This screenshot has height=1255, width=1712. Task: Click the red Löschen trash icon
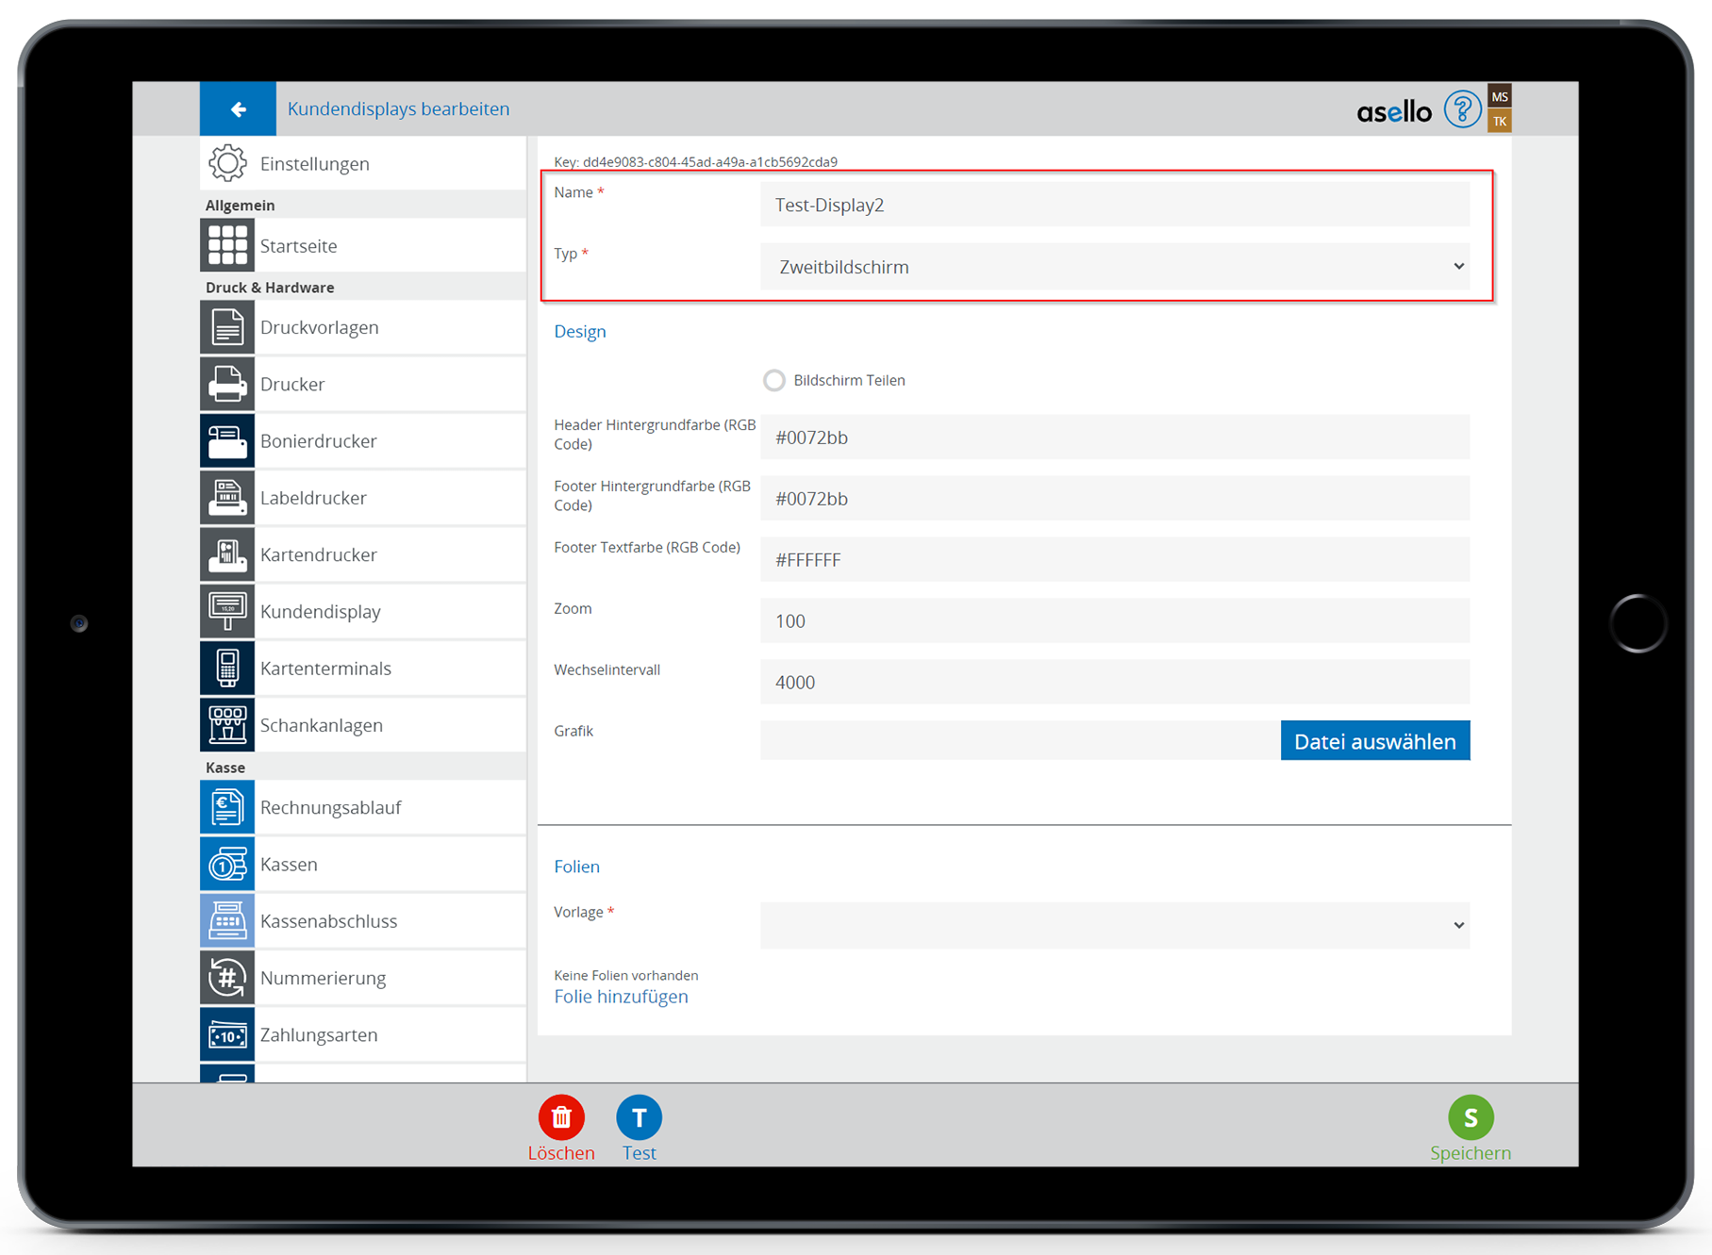(x=561, y=1117)
